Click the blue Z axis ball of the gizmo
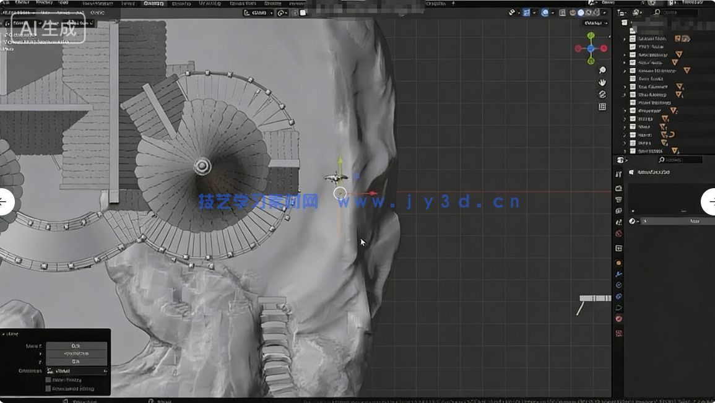 [591, 48]
